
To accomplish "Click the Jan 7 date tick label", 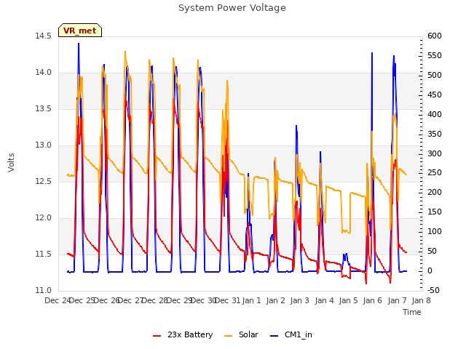I will pyautogui.click(x=397, y=300).
